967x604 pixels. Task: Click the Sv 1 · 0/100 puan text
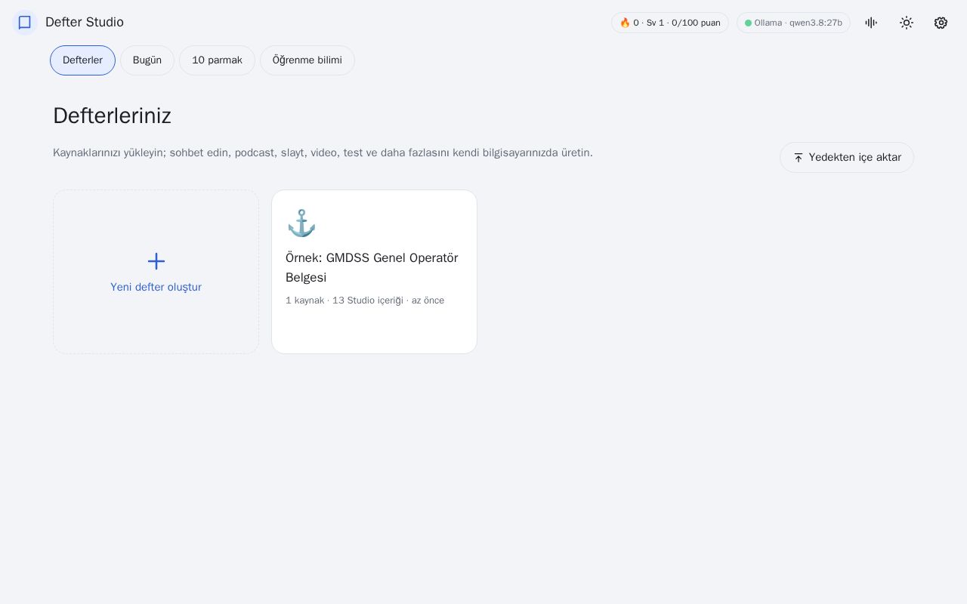(684, 23)
